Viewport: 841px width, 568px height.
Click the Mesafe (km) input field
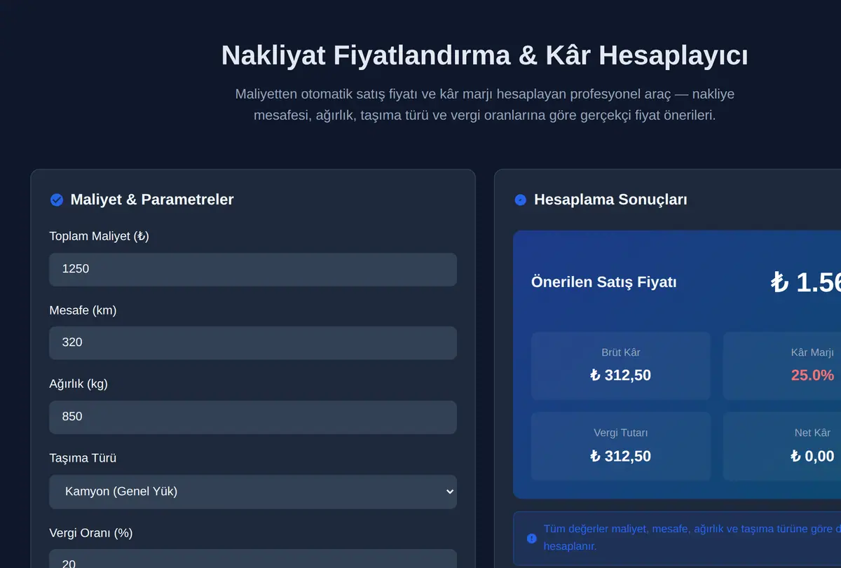[x=253, y=343]
